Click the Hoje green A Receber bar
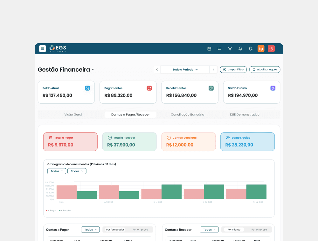Screen dimensions: 318x241 pyautogui.click(x=87, y=195)
